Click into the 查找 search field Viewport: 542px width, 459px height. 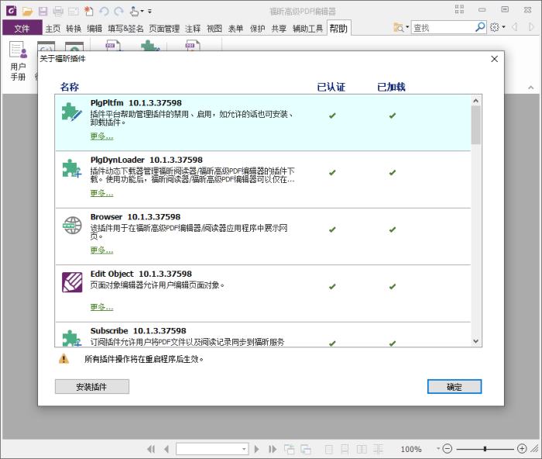tap(442, 27)
